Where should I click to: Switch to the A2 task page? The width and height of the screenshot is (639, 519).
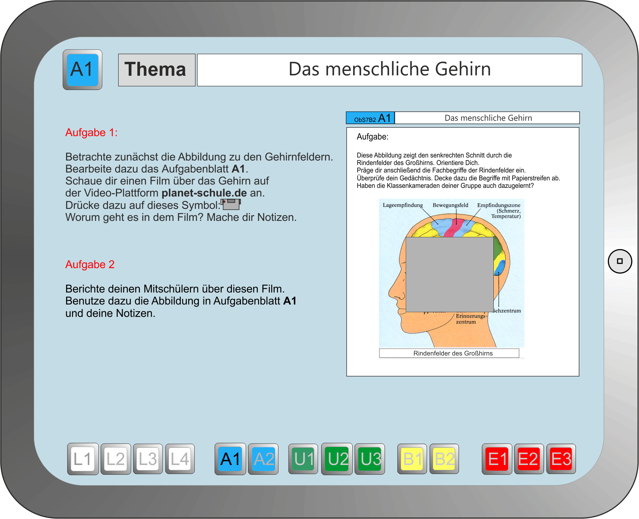click(x=263, y=459)
